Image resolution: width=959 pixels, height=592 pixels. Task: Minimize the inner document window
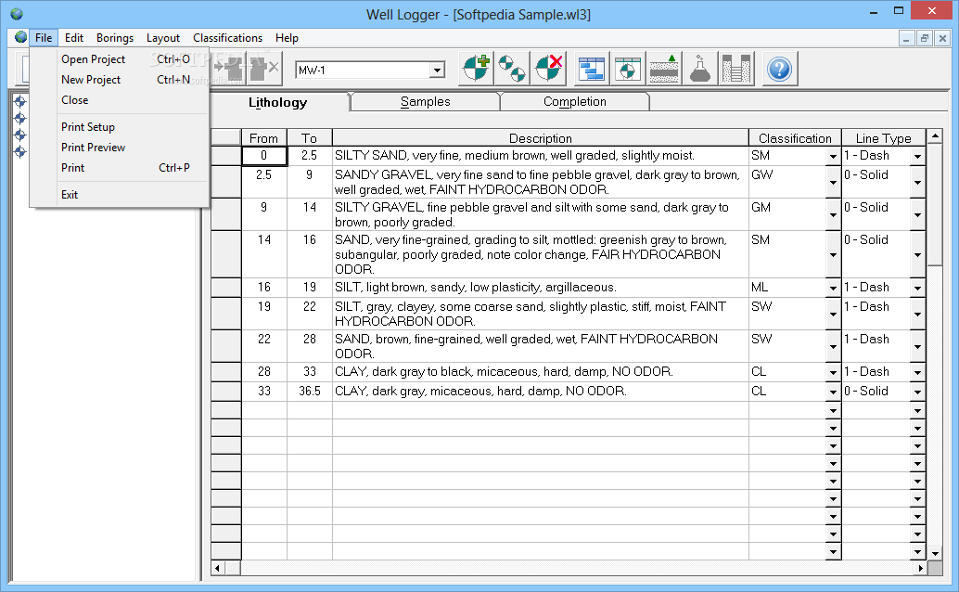click(906, 38)
